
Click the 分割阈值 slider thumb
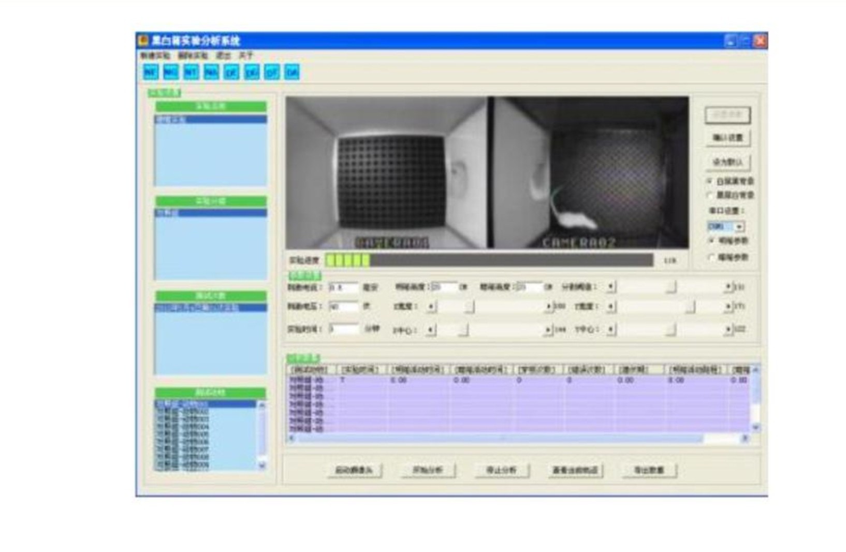coord(671,287)
